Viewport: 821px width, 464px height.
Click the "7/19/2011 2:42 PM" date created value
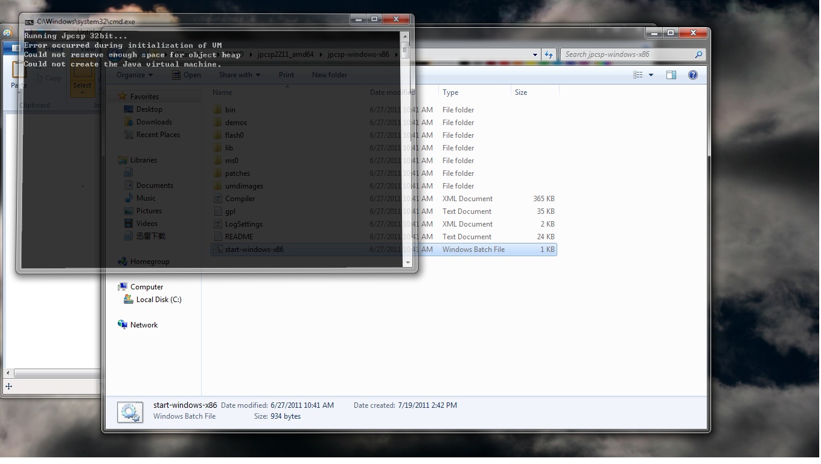click(x=427, y=405)
